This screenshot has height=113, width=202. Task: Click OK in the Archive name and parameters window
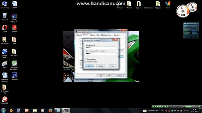pyautogui.click(x=101, y=76)
